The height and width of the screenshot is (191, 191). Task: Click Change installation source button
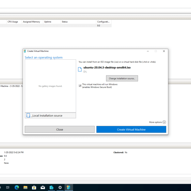(x=122, y=78)
